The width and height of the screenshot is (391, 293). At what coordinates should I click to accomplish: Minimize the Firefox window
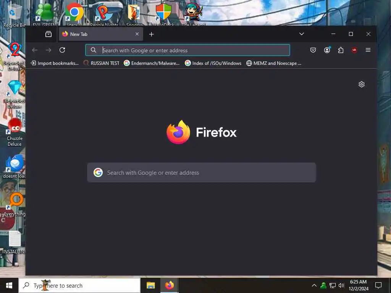click(333, 34)
